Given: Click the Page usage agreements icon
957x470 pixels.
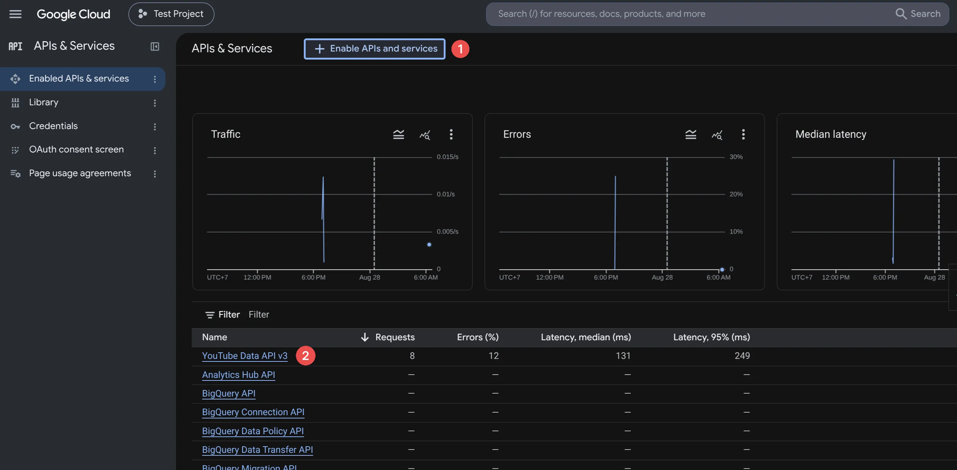Looking at the screenshot, I should pyautogui.click(x=15, y=174).
